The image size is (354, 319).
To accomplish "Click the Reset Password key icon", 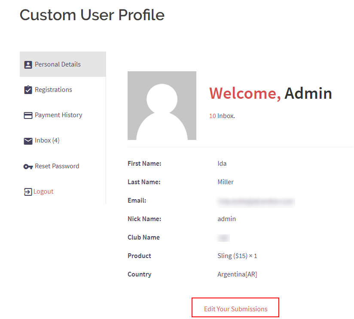I will coord(28,167).
